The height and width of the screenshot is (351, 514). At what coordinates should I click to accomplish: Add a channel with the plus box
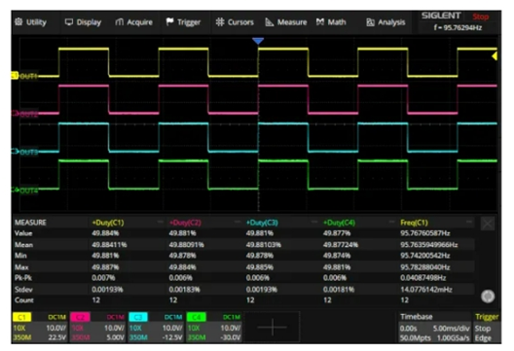coord(272,327)
